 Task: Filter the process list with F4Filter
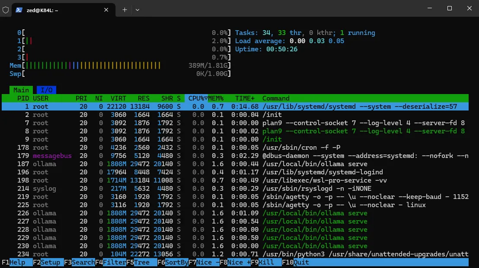click(110, 262)
